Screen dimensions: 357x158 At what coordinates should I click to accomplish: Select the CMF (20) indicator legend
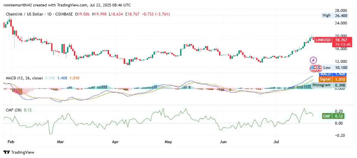14,110
